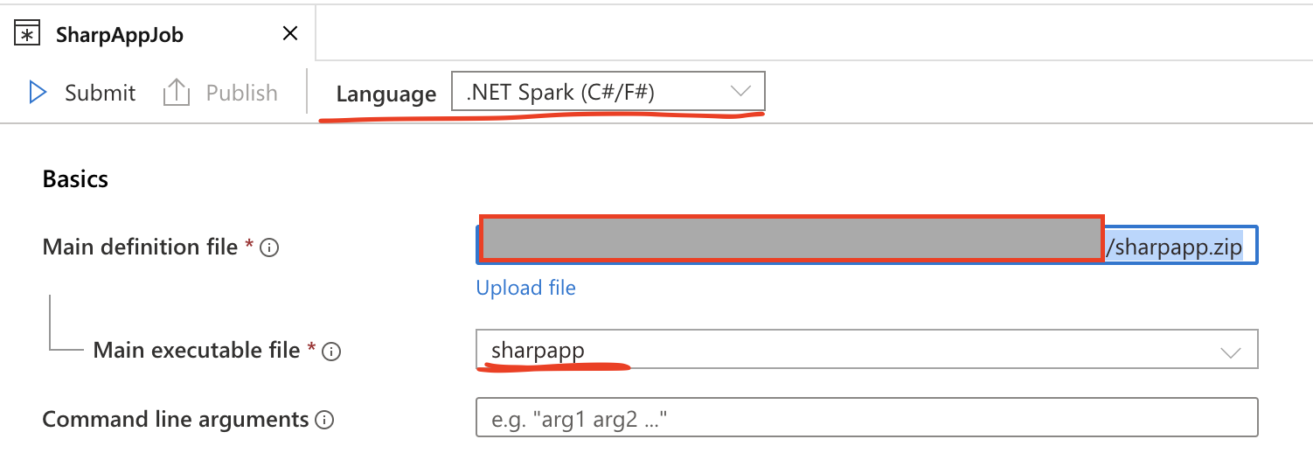Click the Language label in the toolbar
Viewport: 1313px width, 453px height.
[386, 94]
